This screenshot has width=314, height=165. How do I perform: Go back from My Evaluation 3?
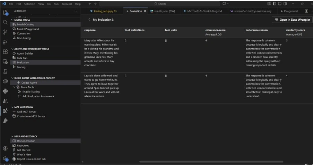point(89,20)
